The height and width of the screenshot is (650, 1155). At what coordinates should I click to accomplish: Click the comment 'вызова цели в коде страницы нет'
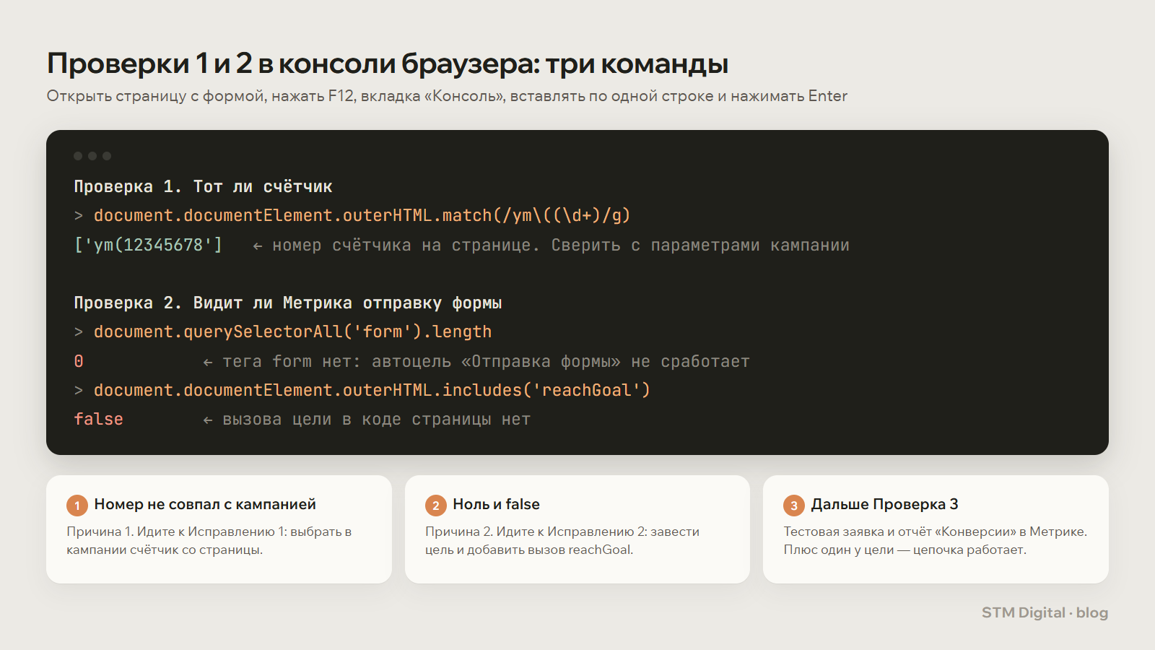click(x=367, y=420)
